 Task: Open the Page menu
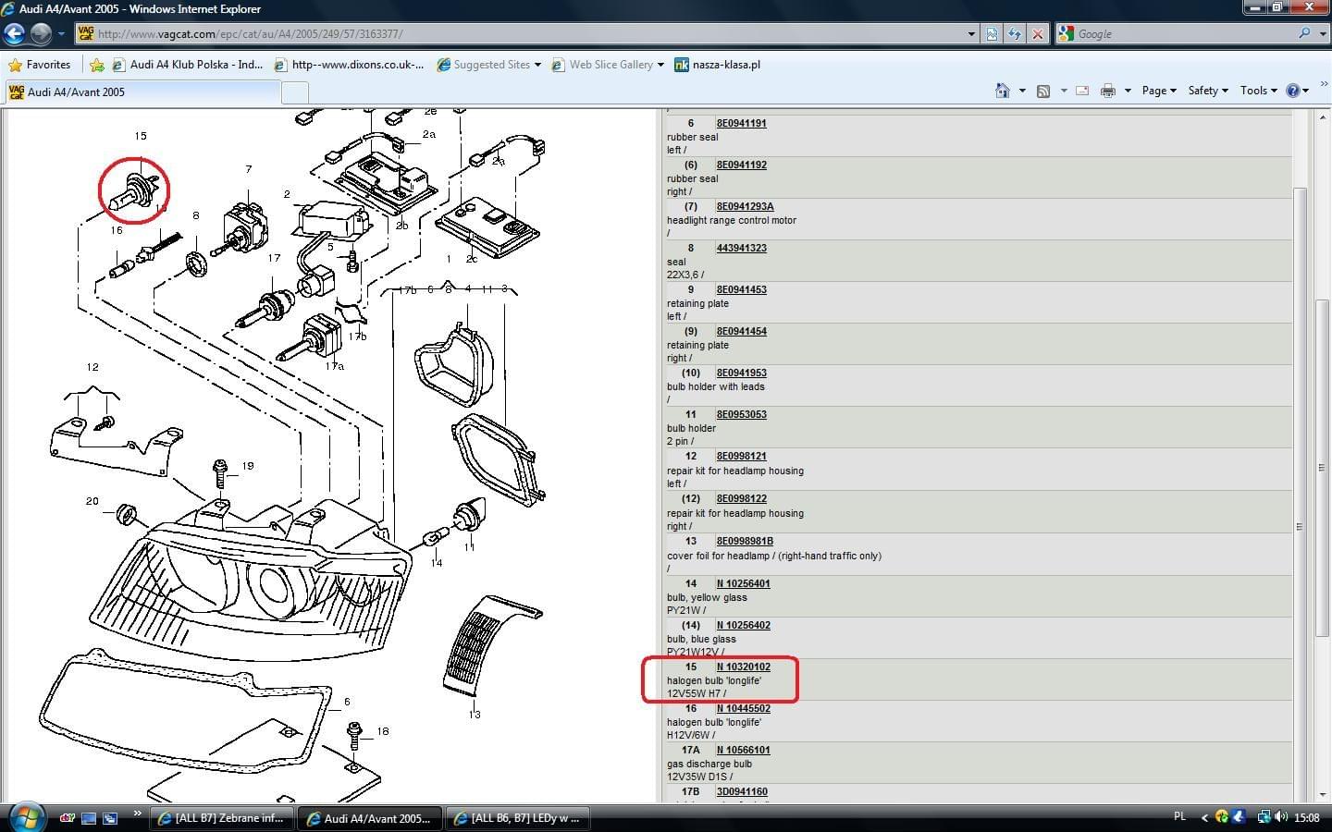[x=1159, y=91]
